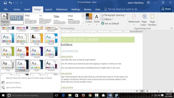Screen dimensions: 174x98
Task: Open the Windows Start menu
Action: point(3,95)
